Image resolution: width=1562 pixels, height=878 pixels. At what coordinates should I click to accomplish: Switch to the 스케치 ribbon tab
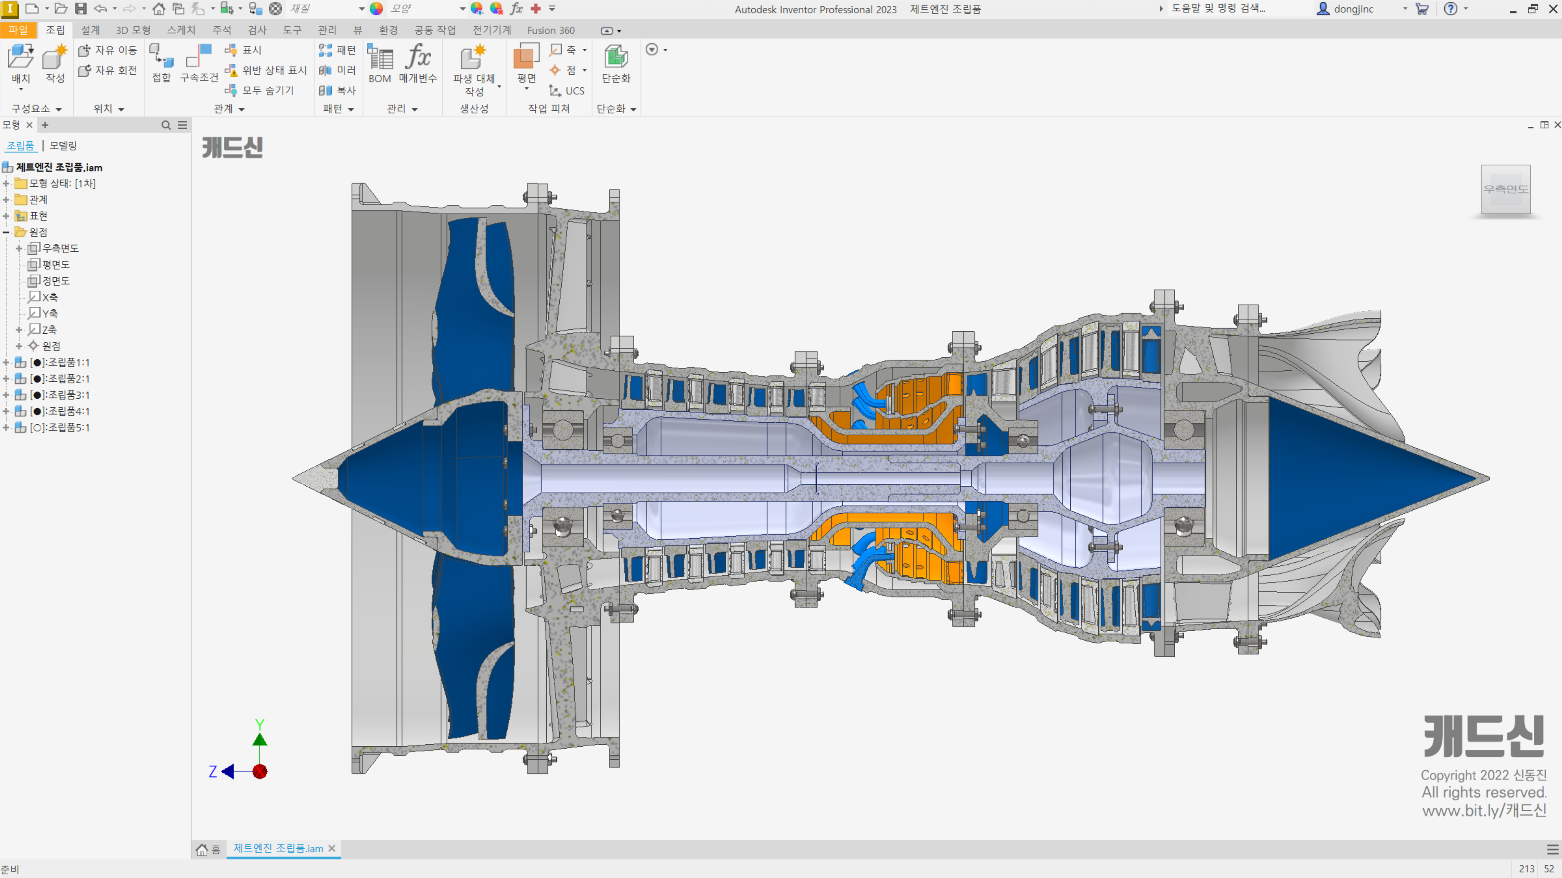pos(181,30)
